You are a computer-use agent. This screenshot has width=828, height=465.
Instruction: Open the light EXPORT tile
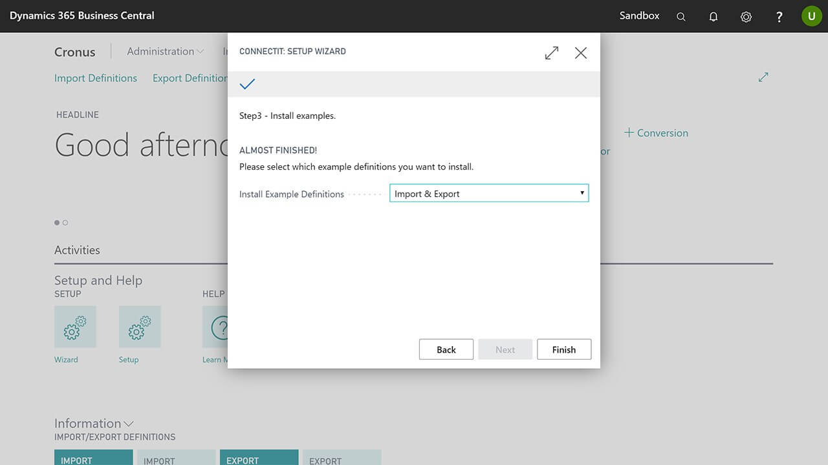tap(342, 457)
